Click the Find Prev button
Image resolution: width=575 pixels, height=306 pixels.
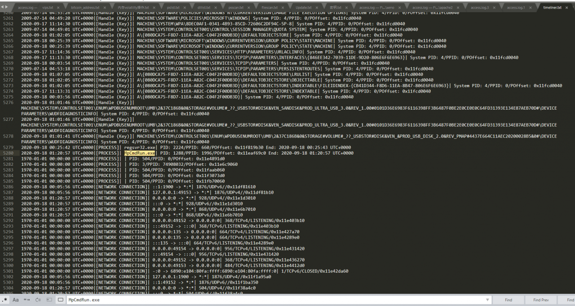click(x=541, y=300)
